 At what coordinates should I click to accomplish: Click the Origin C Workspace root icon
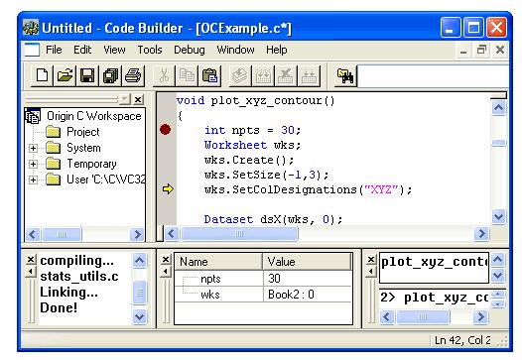click(33, 116)
